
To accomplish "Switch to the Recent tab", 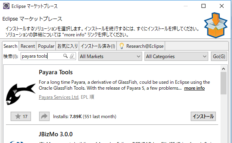I will [28, 46].
